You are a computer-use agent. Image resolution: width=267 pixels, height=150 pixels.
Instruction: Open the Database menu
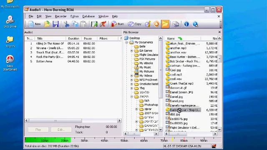coord(88,16)
